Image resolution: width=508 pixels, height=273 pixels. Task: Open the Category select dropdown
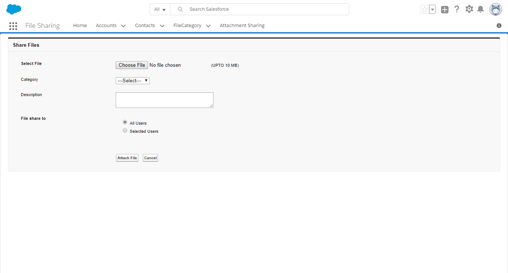click(132, 80)
